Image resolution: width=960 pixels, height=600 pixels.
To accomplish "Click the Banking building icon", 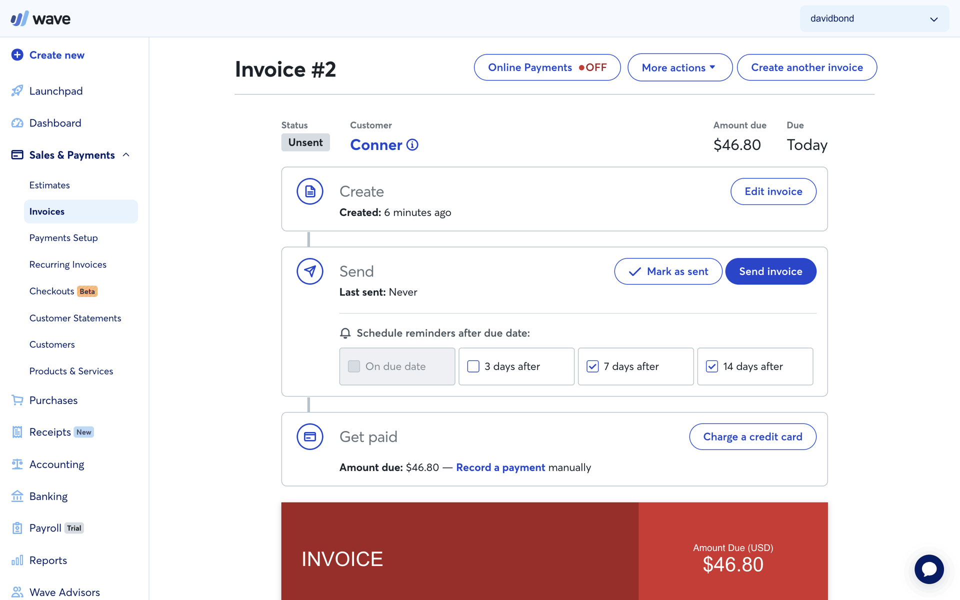I will point(17,496).
